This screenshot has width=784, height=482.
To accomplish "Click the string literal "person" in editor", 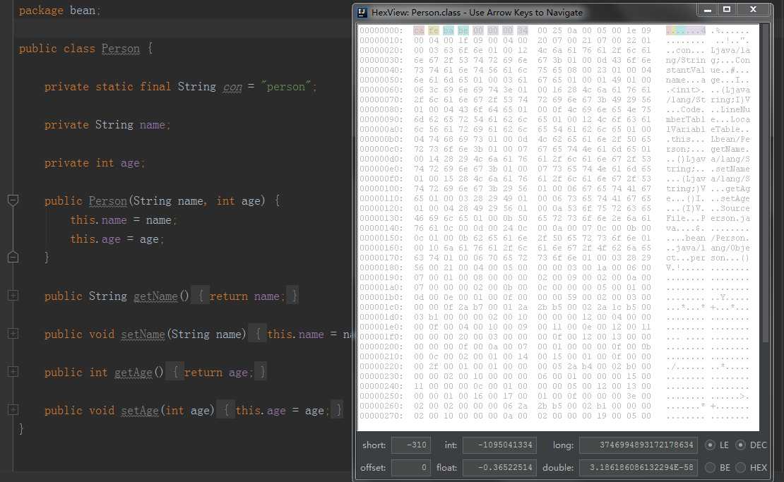I will click(x=285, y=87).
